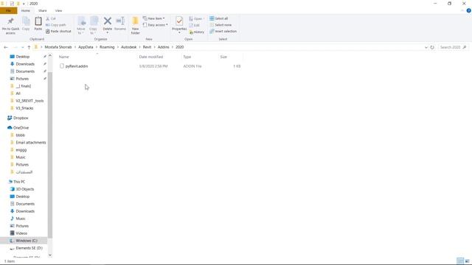Screen dimensions: 472x265
Task: Open V3_SHacks folder
Action: click(24, 108)
